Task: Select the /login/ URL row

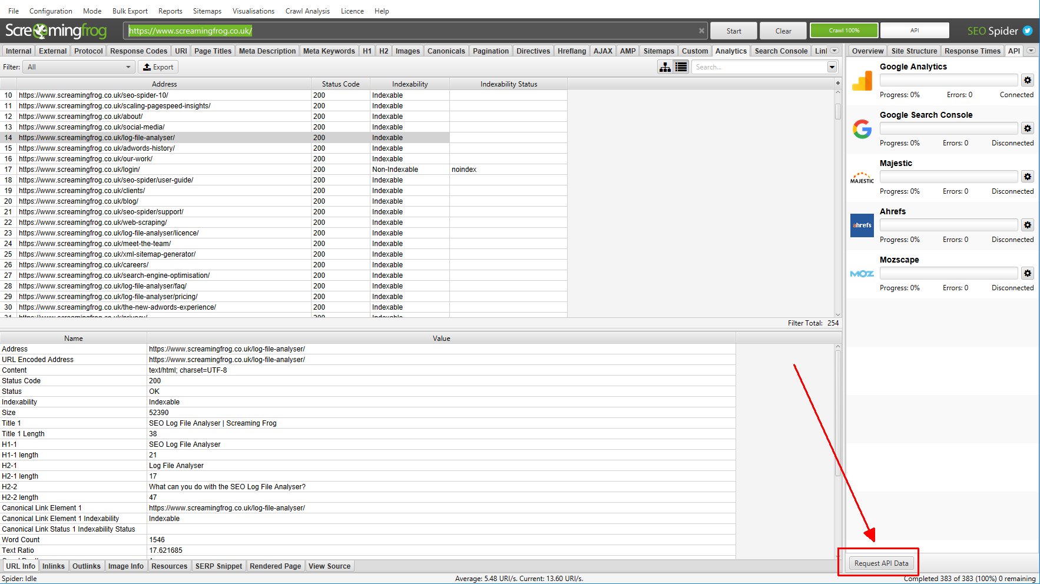Action: coord(284,170)
